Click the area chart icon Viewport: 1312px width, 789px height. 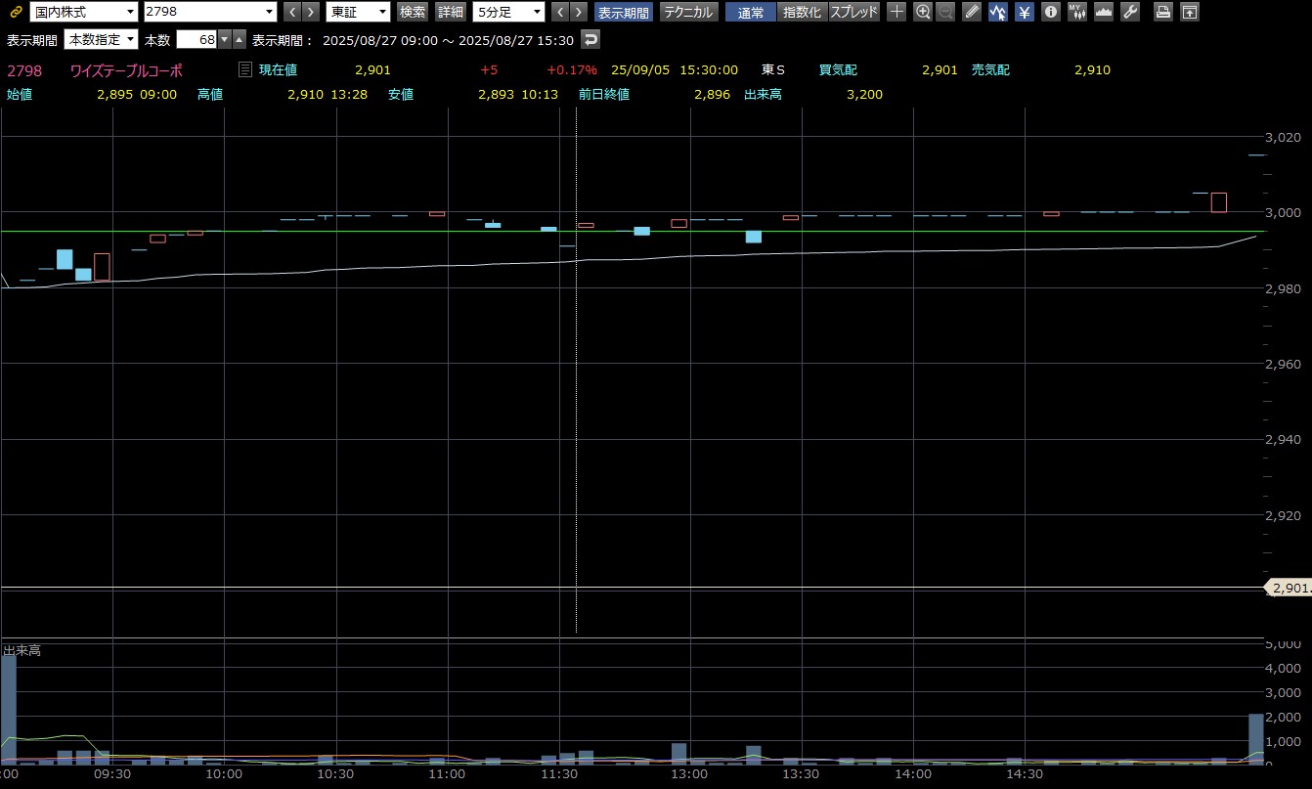point(1104,12)
